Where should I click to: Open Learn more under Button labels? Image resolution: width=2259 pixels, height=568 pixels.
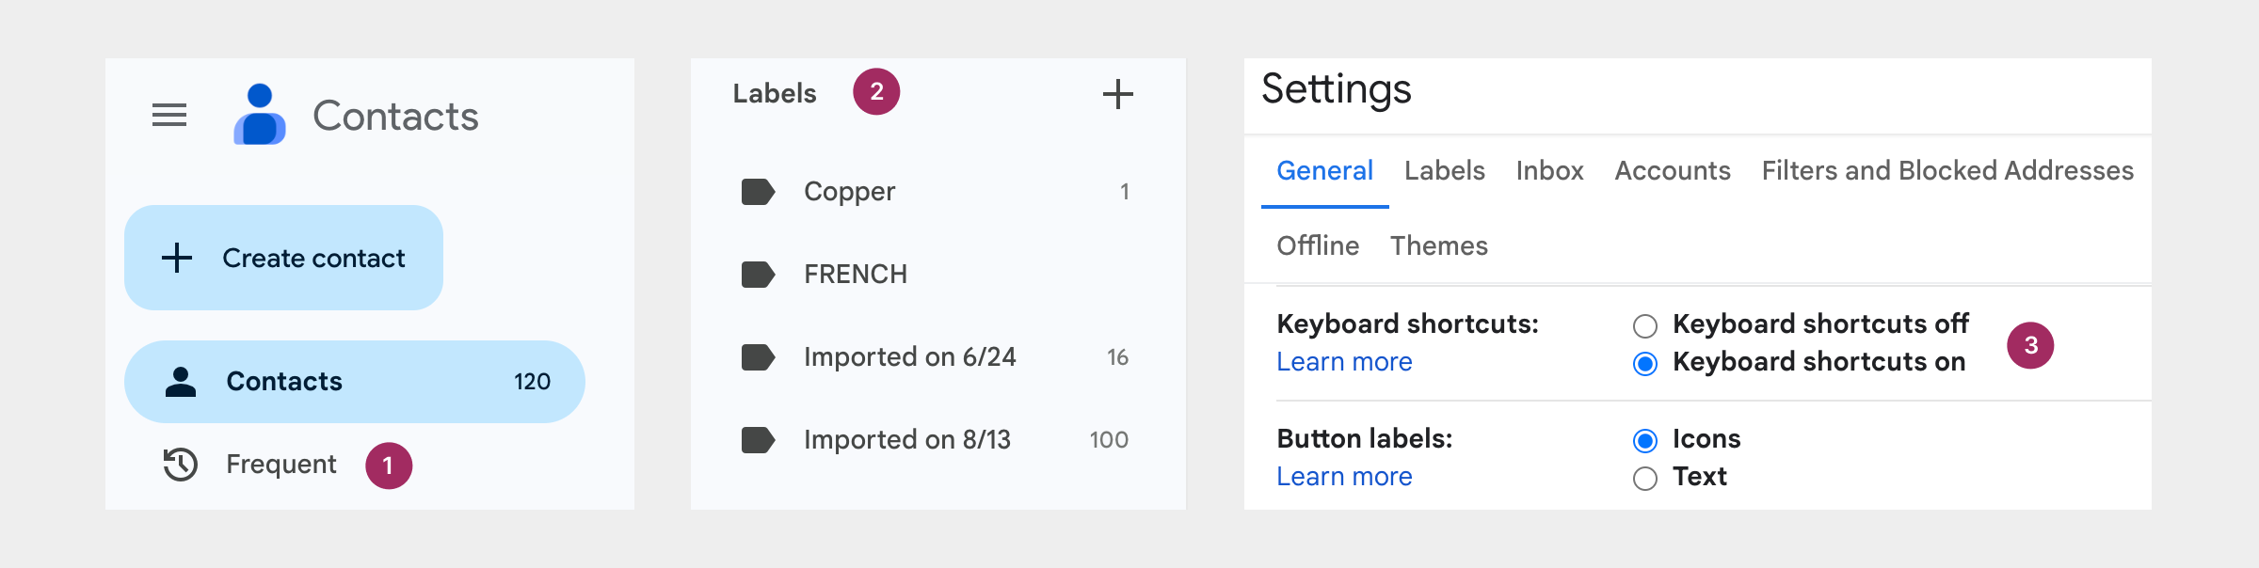click(1344, 477)
